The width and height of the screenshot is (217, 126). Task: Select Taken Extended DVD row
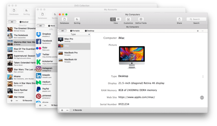tap(21, 64)
